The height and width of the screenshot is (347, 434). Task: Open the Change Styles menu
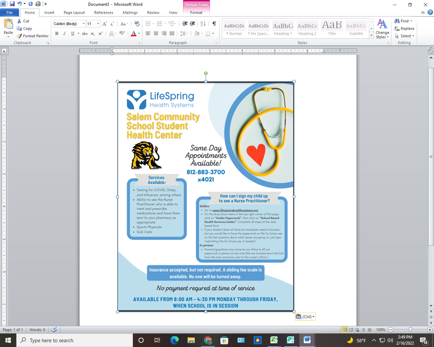(x=383, y=29)
